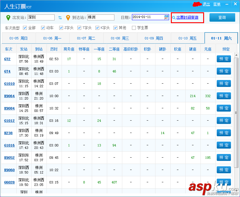Book train G74 with 预定 button

224,71
